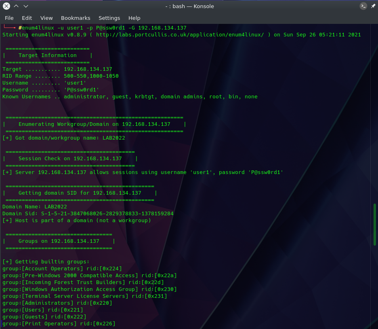Click the 'Target ... 192.168.134.137' line
Screen dimensions: 378x329
click(57, 69)
